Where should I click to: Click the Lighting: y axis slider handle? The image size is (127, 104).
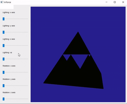(x=3, y=32)
